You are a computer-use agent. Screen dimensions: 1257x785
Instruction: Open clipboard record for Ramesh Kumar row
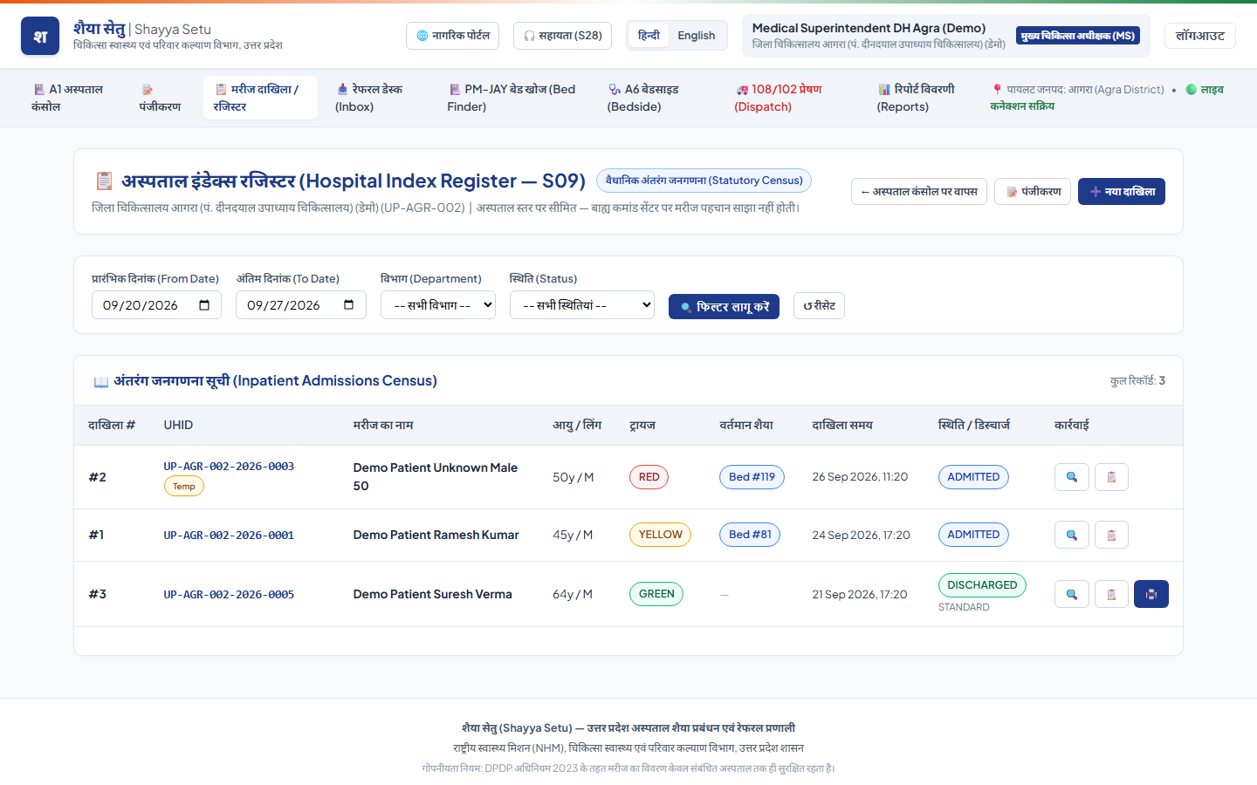click(1111, 535)
